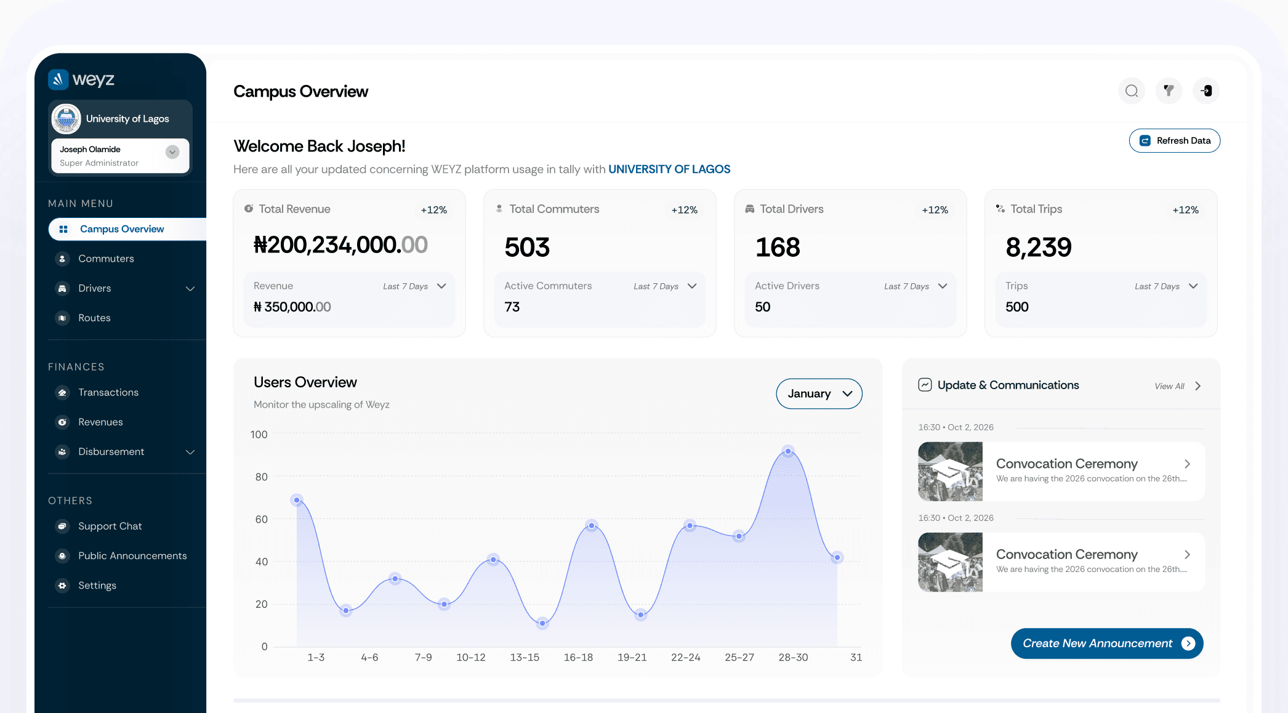The height and width of the screenshot is (713, 1288).
Task: Click the ₦200,234,000.00 revenue value
Action: click(340, 245)
